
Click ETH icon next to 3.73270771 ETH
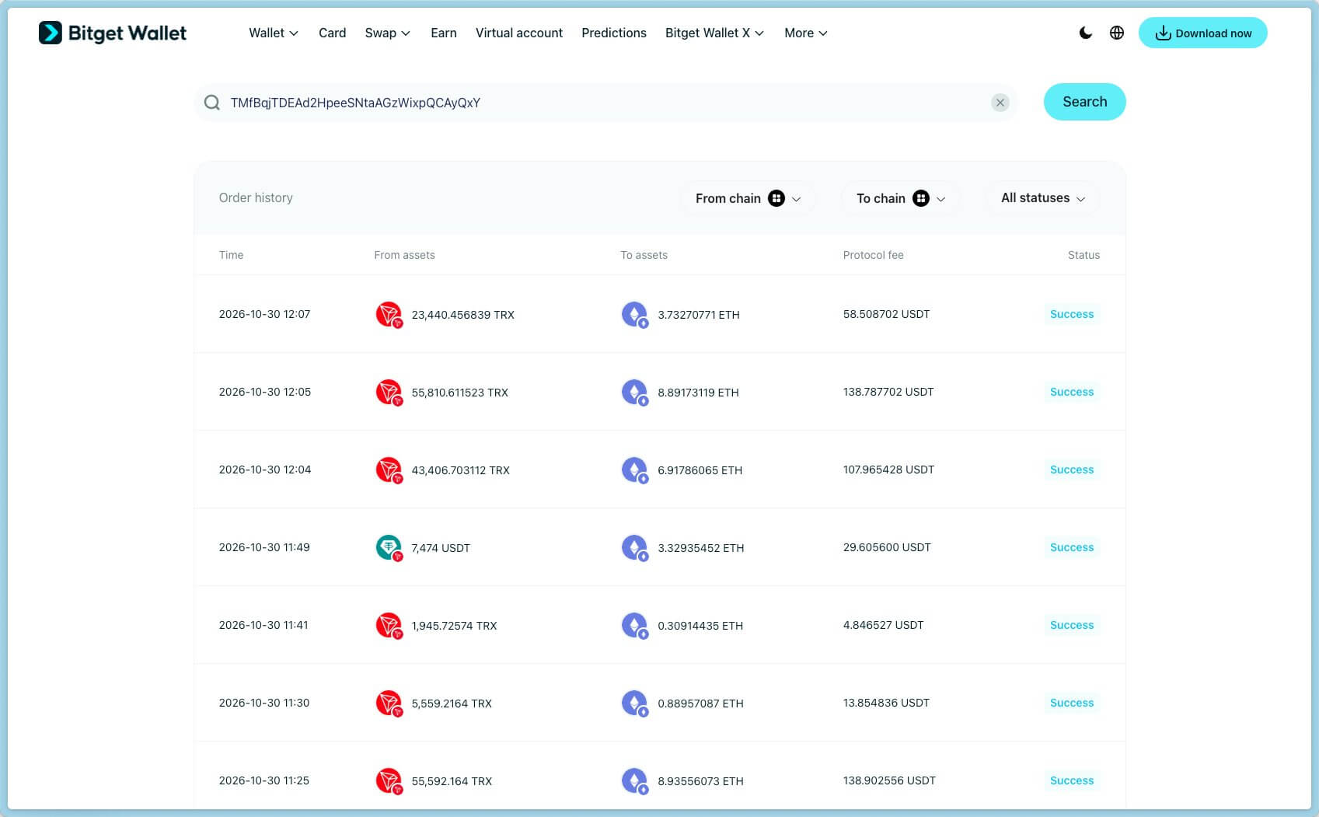point(635,314)
